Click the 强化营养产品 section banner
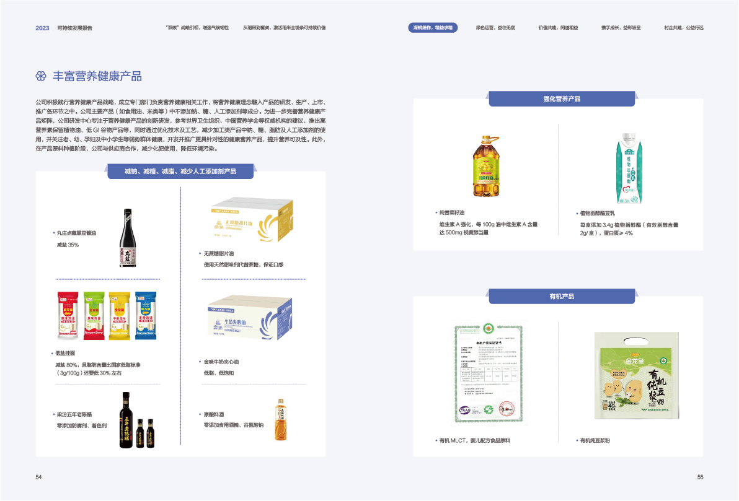 coord(562,99)
